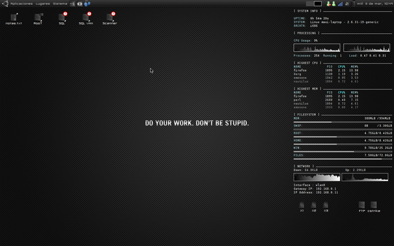Click the workspace switcher box
Viewport: 394px width, 246px height.
tap(318, 4)
